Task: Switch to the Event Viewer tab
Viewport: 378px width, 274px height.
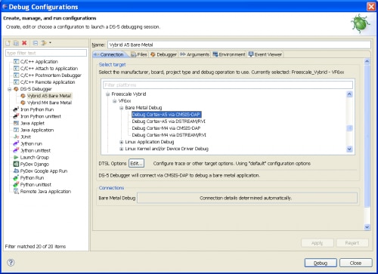Action: 265,54
